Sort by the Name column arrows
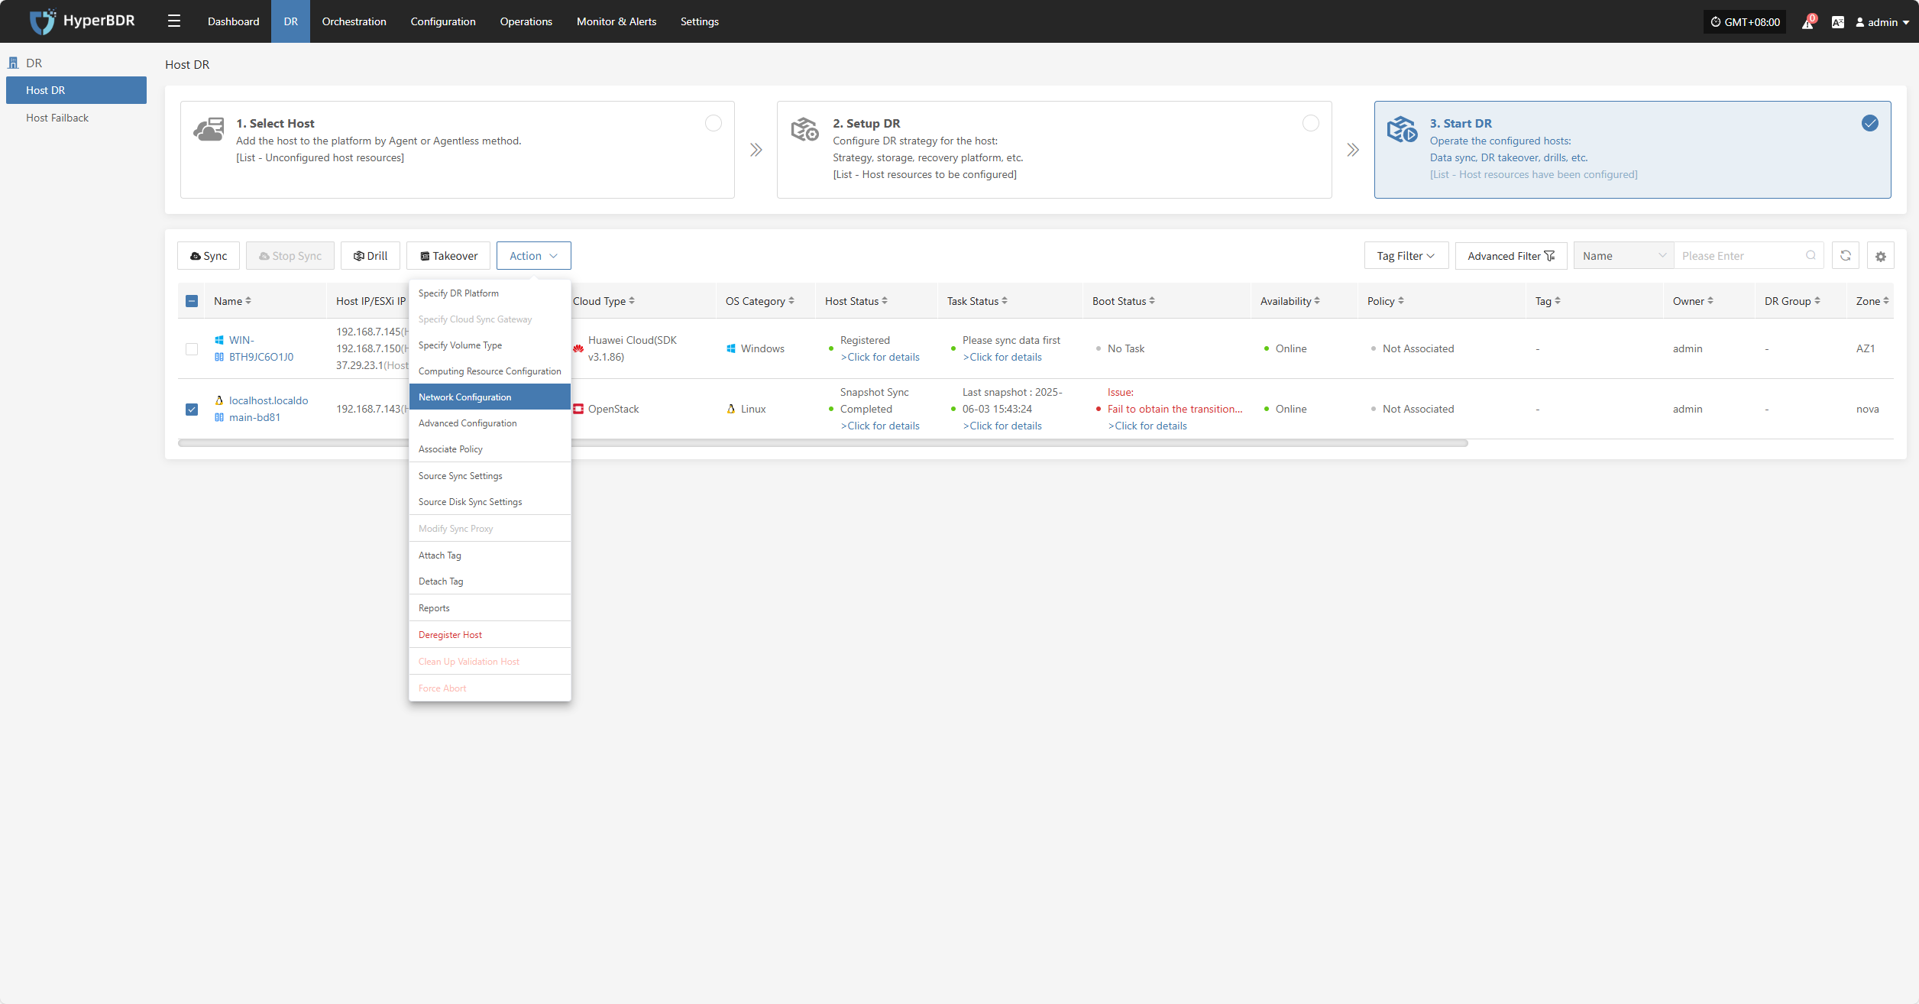Screen dimensions: 1919x1004 248,301
